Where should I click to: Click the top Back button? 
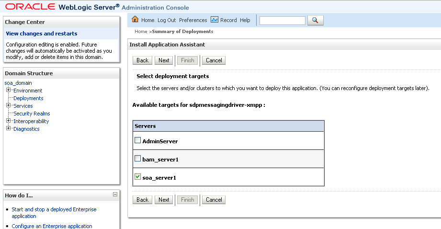pos(142,60)
